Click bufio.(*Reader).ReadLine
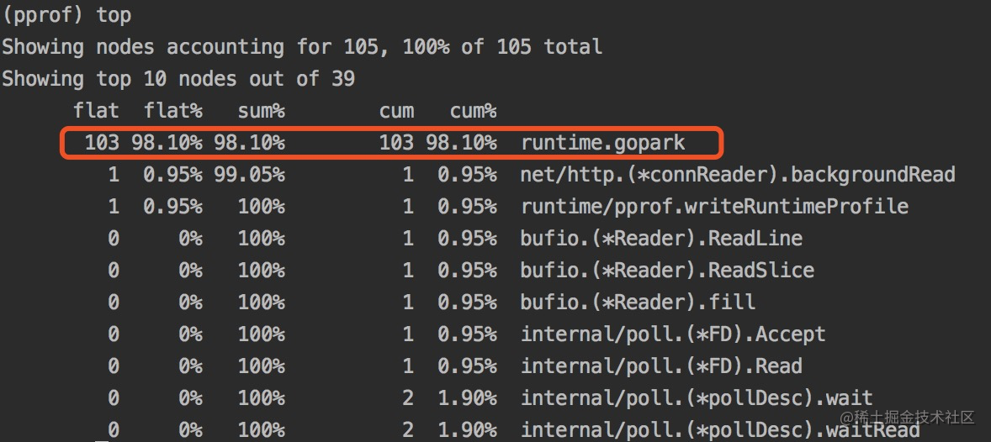 click(661, 239)
